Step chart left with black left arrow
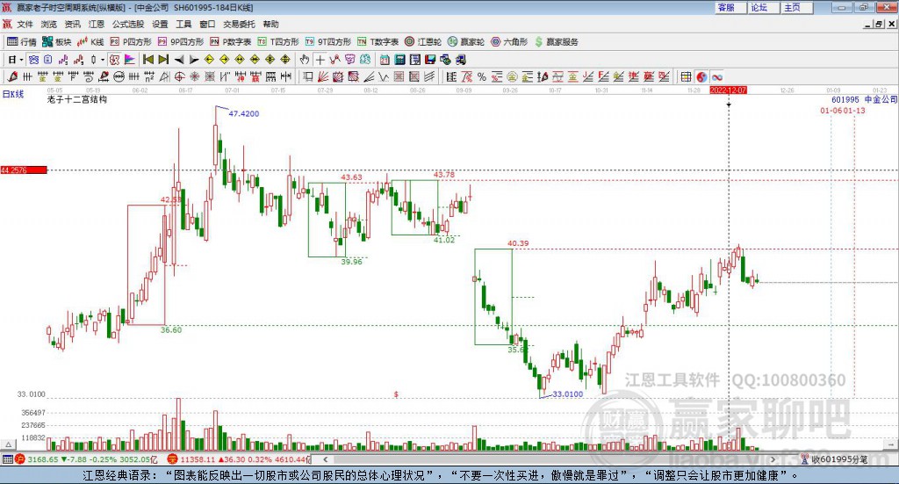Viewport: 899px width, 484px height. tap(179, 60)
